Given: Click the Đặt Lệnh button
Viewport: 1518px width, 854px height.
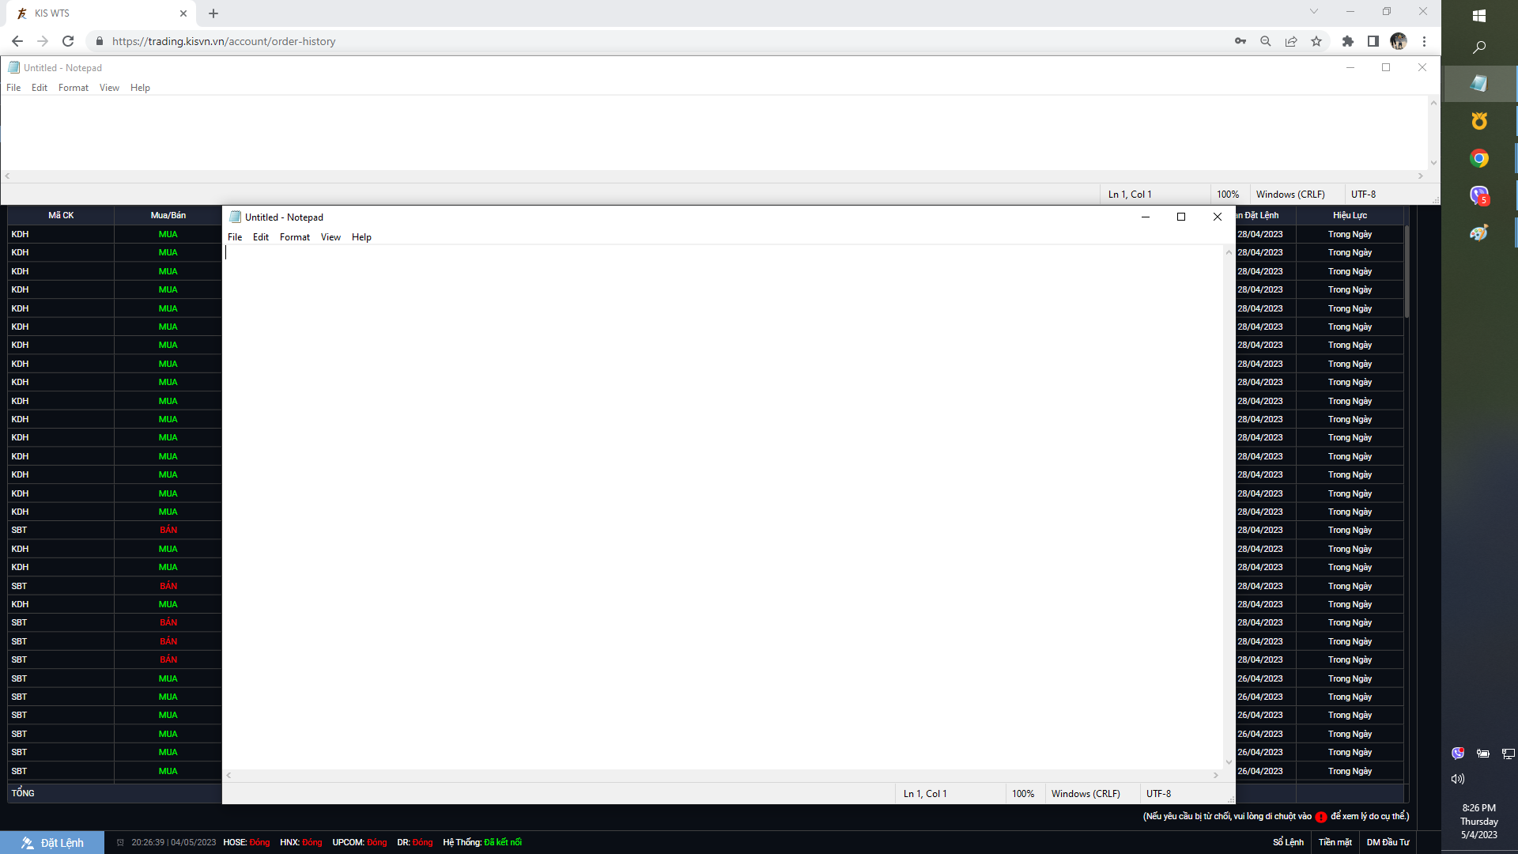Looking at the screenshot, I should click(52, 843).
